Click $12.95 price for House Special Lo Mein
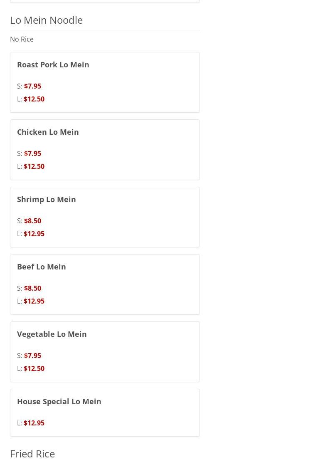 [x=34, y=423]
